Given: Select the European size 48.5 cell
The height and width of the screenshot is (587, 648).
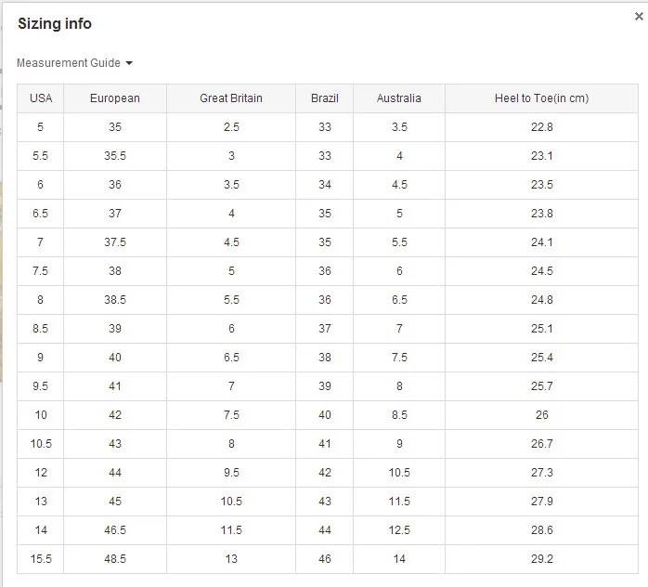Looking at the screenshot, I should (x=115, y=559).
